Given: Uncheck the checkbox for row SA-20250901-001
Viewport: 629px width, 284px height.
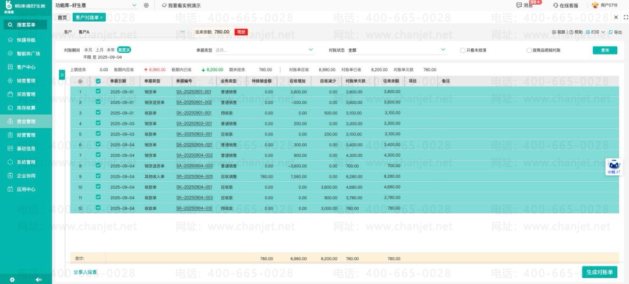Looking at the screenshot, I should coord(98,91).
